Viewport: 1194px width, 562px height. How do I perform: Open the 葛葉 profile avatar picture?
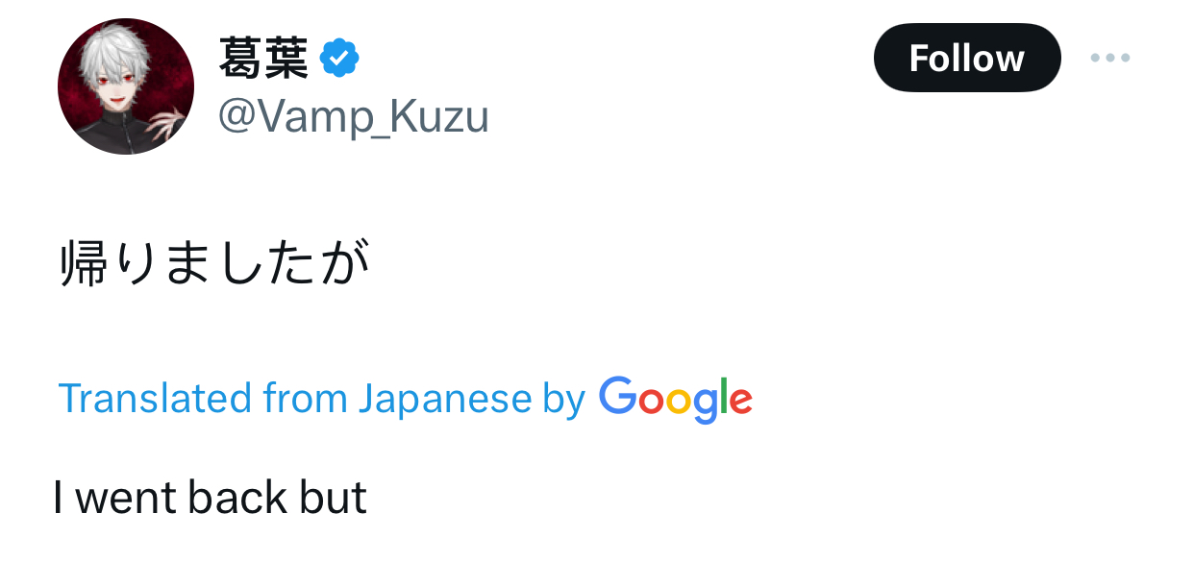click(126, 86)
